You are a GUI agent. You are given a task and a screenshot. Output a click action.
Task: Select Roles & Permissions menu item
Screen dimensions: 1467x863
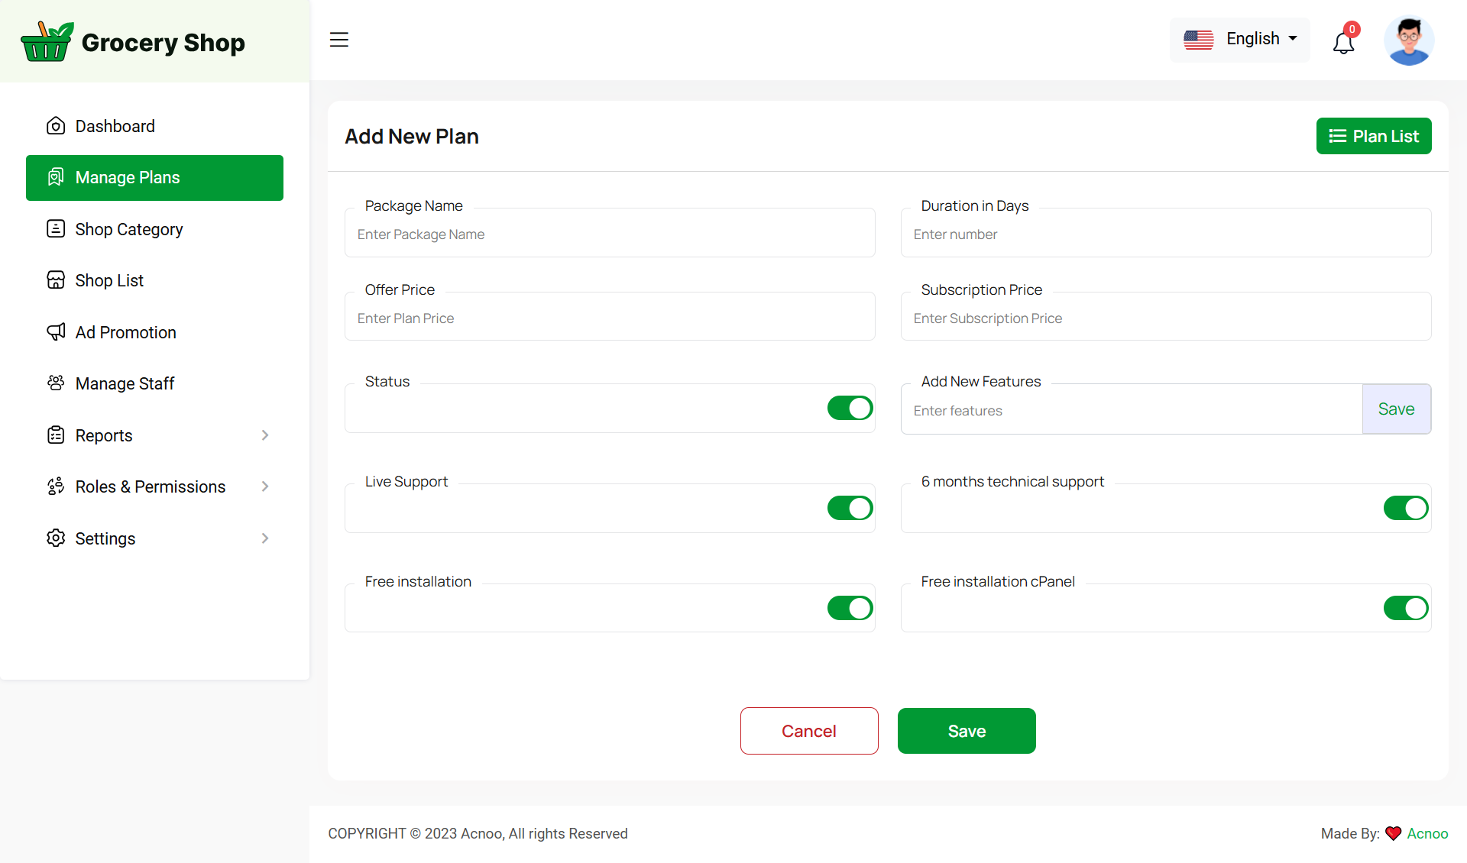pos(150,486)
